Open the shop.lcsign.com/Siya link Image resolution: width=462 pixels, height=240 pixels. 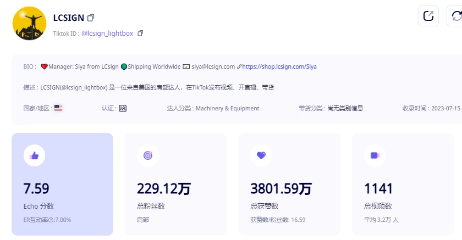point(279,66)
